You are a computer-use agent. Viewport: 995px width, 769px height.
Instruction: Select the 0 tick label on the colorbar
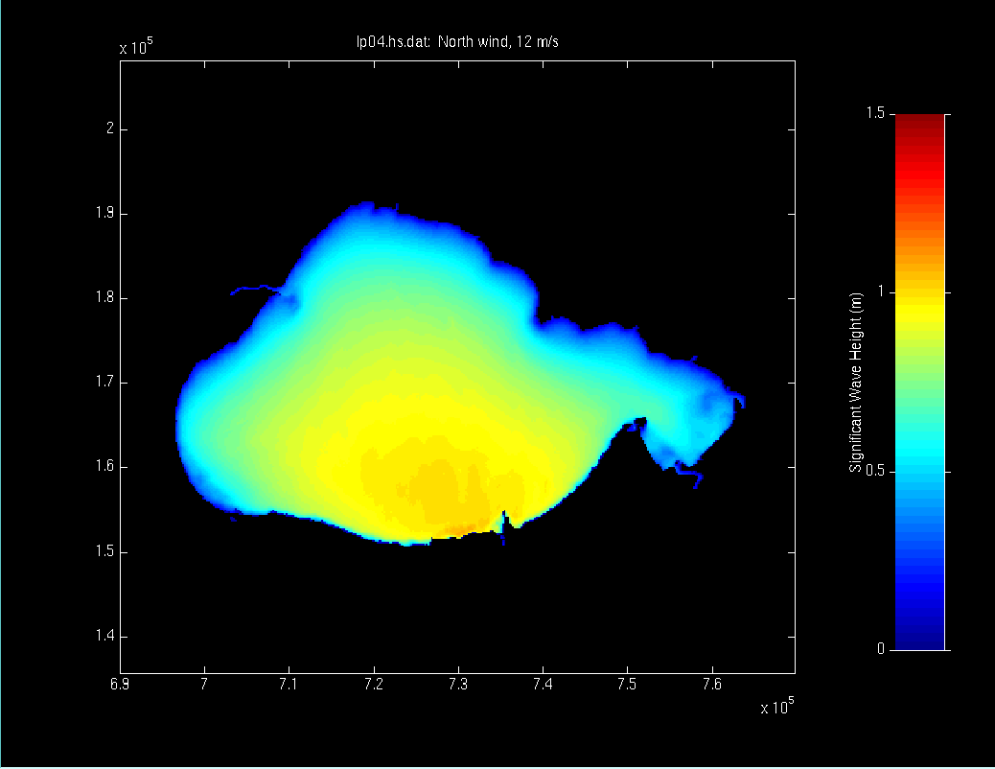[x=878, y=650]
